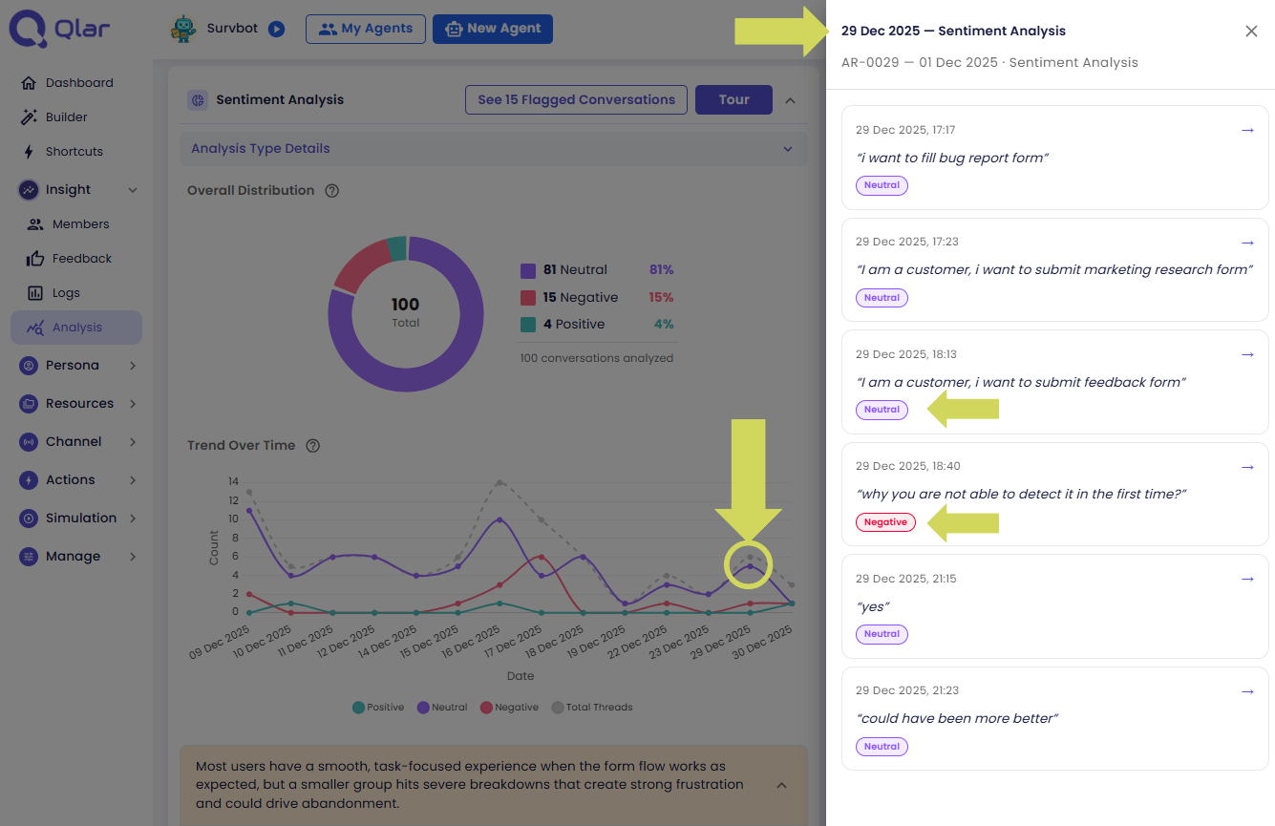
Task: Click the Feedback thumbs-up icon
Action: click(x=35, y=259)
